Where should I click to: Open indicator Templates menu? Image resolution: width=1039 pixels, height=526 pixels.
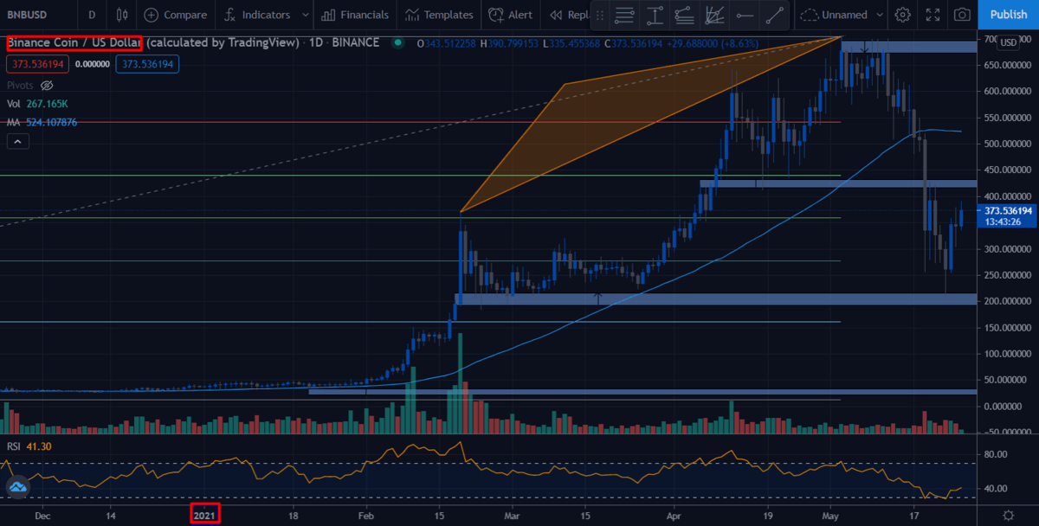pos(439,15)
